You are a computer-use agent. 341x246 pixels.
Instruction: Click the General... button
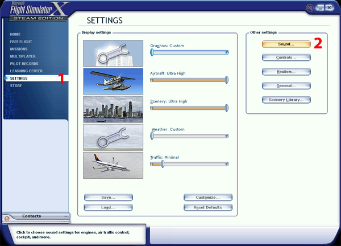(286, 86)
